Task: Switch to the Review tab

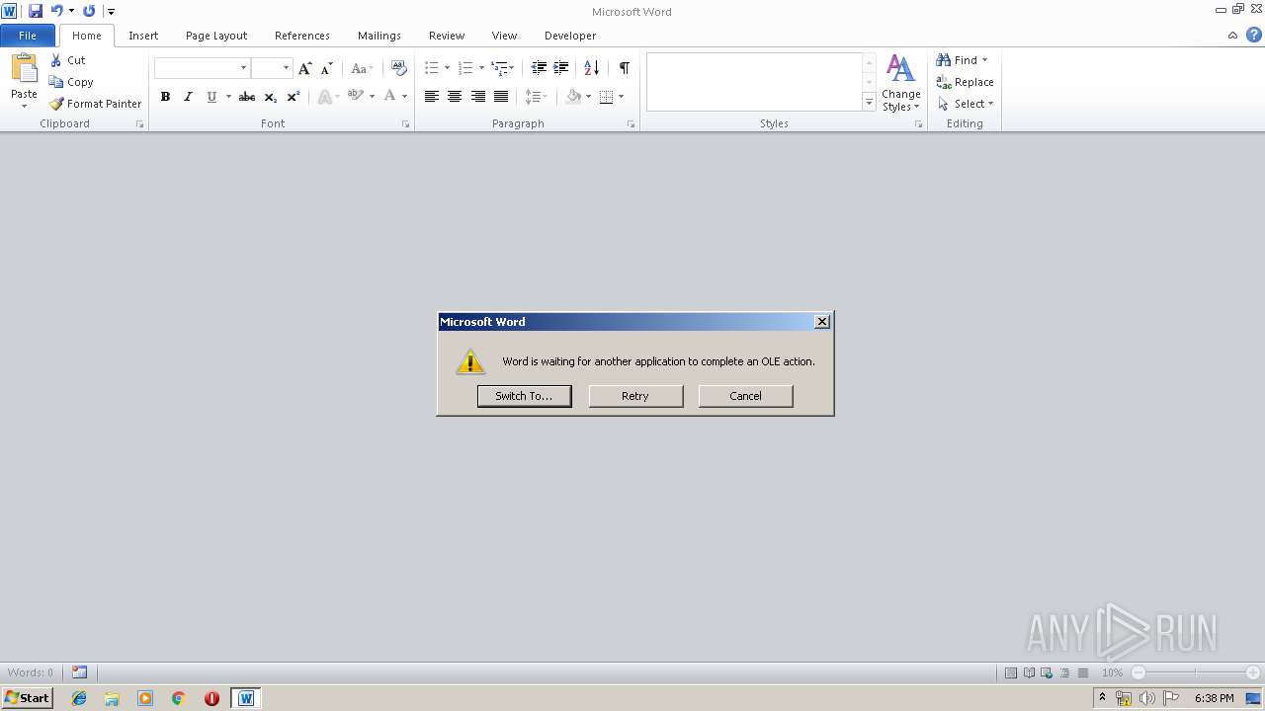Action: click(447, 36)
